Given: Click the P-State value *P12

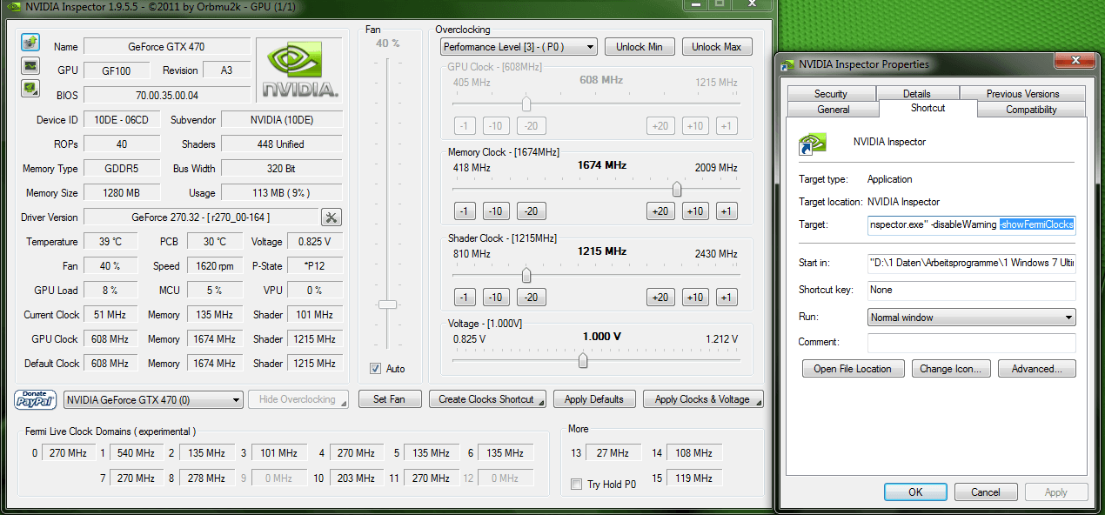Looking at the screenshot, I should pyautogui.click(x=315, y=266).
